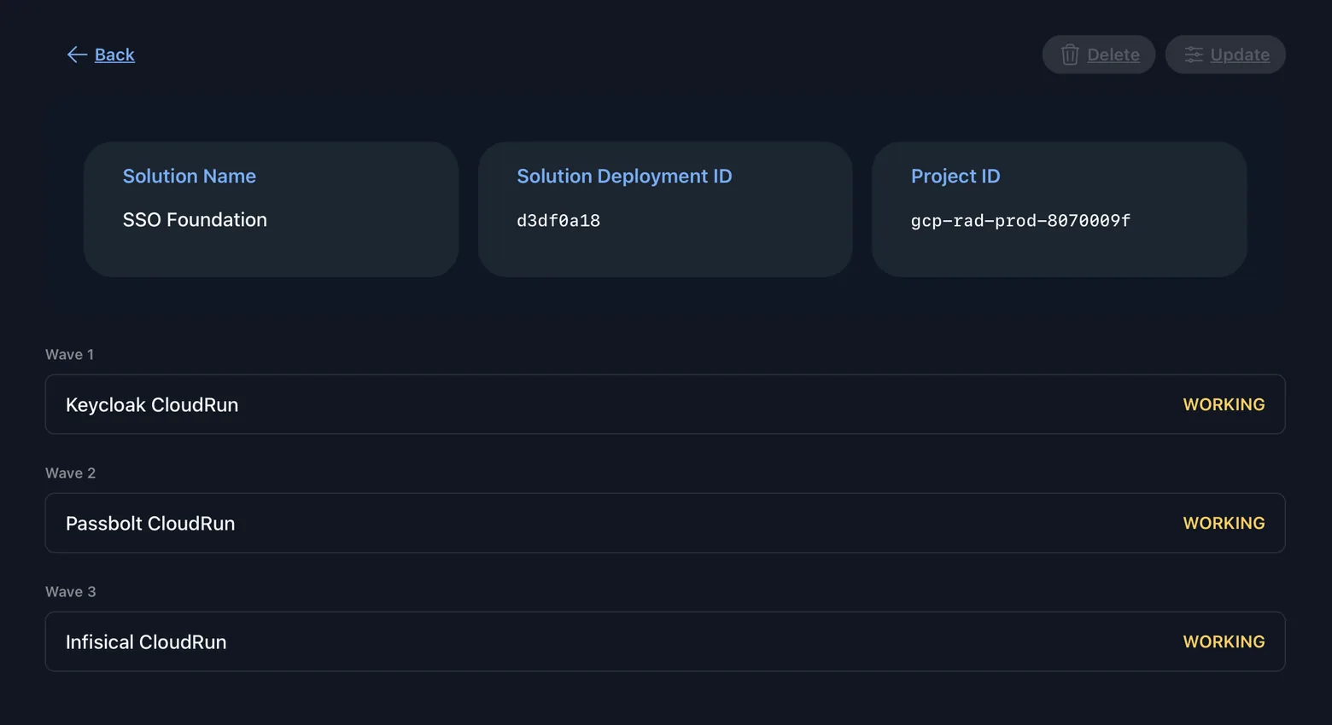Viewport: 1332px width, 725px height.
Task: Select deployment ID d3df0a18
Action: coord(558,220)
